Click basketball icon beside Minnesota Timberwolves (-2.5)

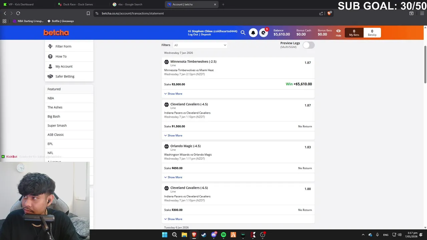[x=166, y=62]
